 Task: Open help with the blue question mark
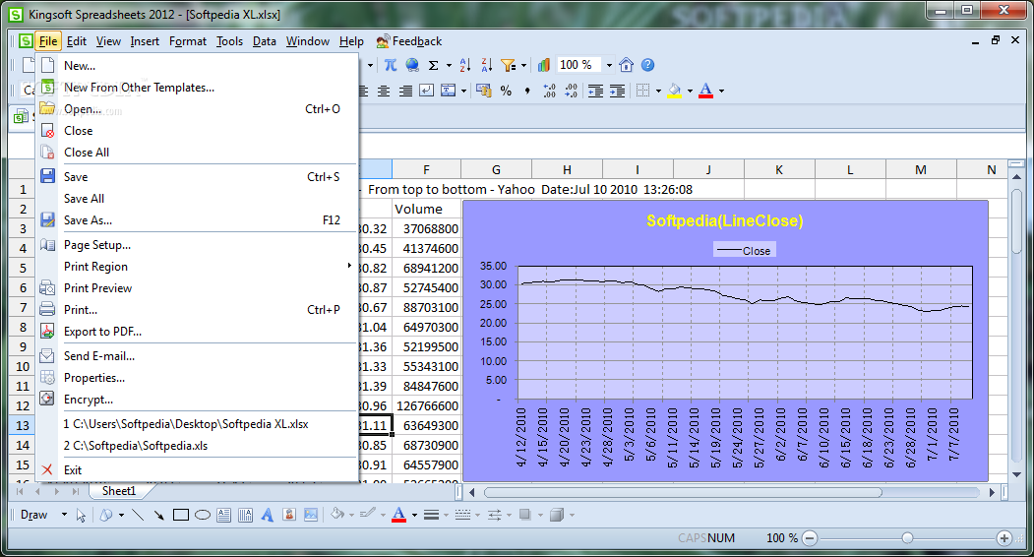pyautogui.click(x=648, y=65)
